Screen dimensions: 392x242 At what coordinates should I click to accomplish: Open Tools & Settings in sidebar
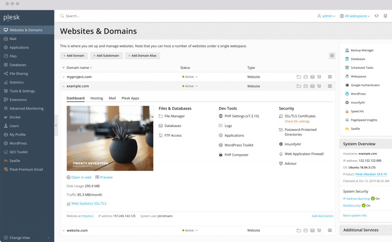(27, 91)
